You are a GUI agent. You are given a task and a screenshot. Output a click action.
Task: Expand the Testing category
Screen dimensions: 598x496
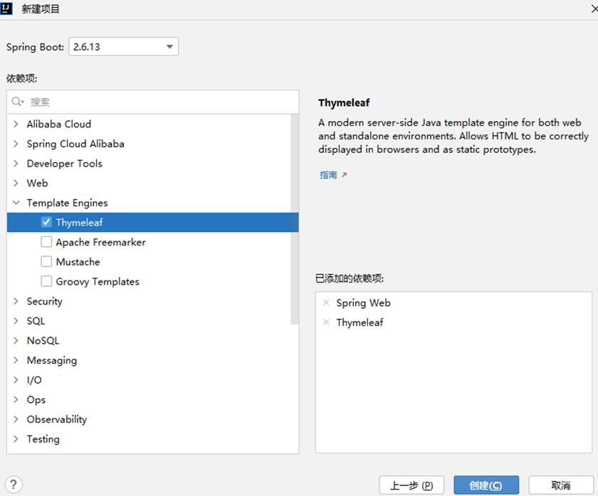point(16,439)
